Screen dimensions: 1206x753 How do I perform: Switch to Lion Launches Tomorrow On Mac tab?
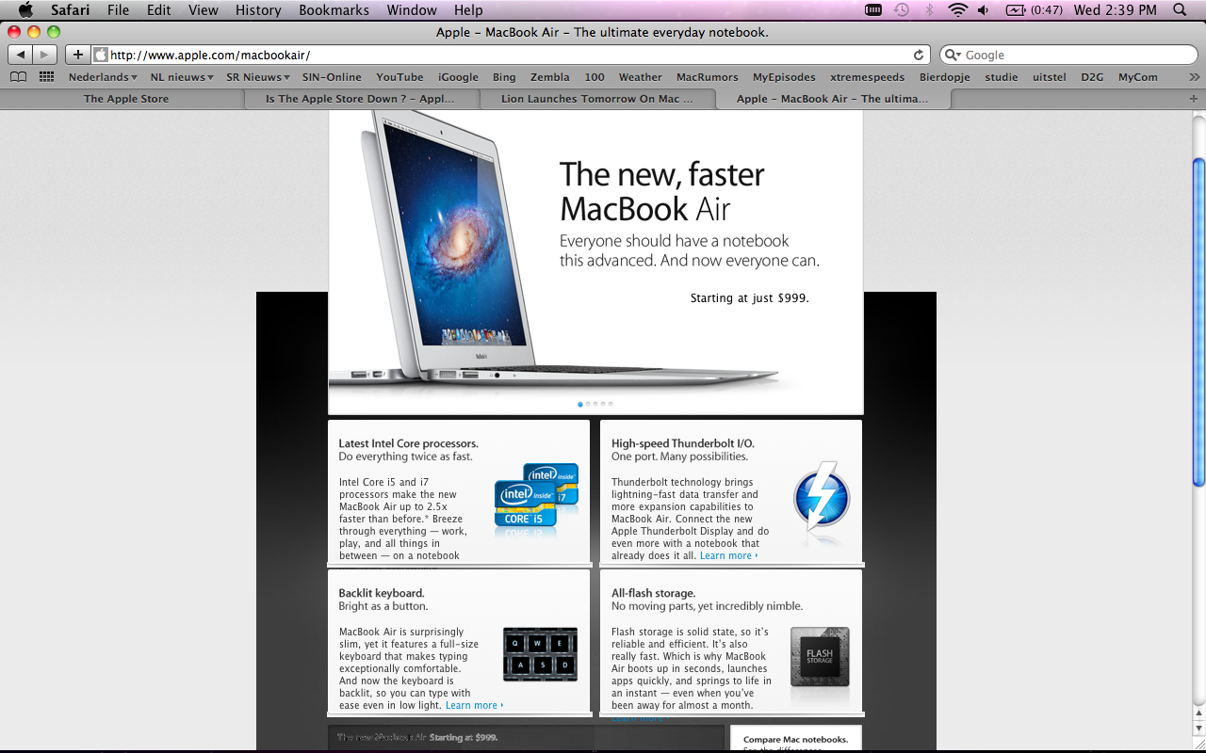click(597, 99)
